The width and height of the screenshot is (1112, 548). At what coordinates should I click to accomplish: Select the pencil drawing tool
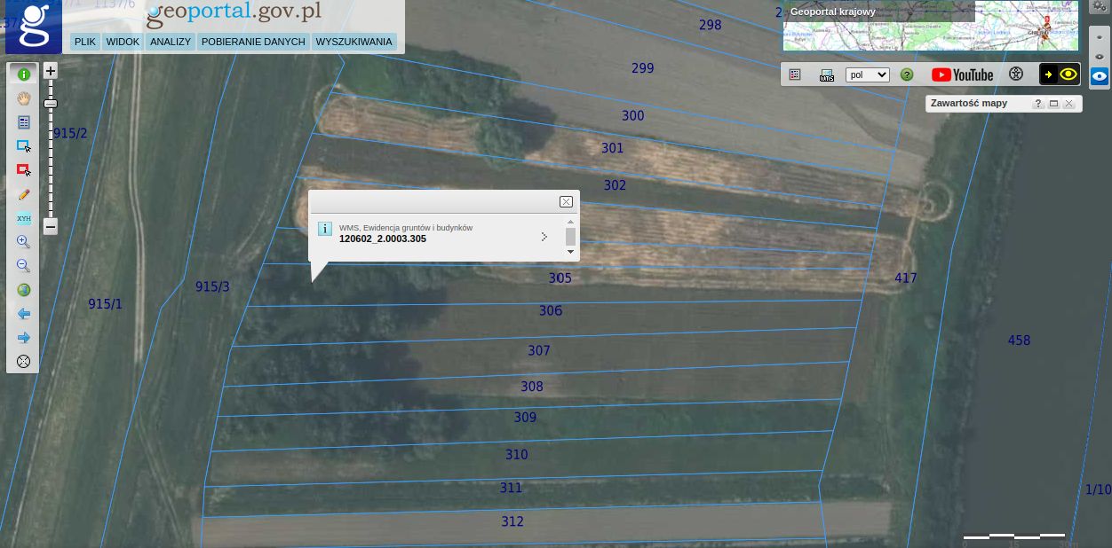pos(23,194)
